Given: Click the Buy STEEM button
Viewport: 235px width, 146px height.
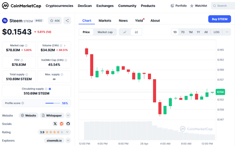Looking at the screenshot, I should pyautogui.click(x=220, y=19).
